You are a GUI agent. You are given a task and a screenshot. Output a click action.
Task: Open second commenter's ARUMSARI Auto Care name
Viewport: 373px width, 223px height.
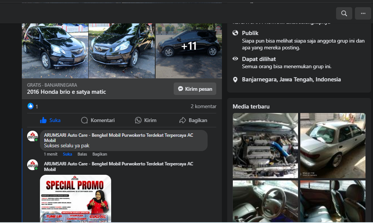point(118,166)
